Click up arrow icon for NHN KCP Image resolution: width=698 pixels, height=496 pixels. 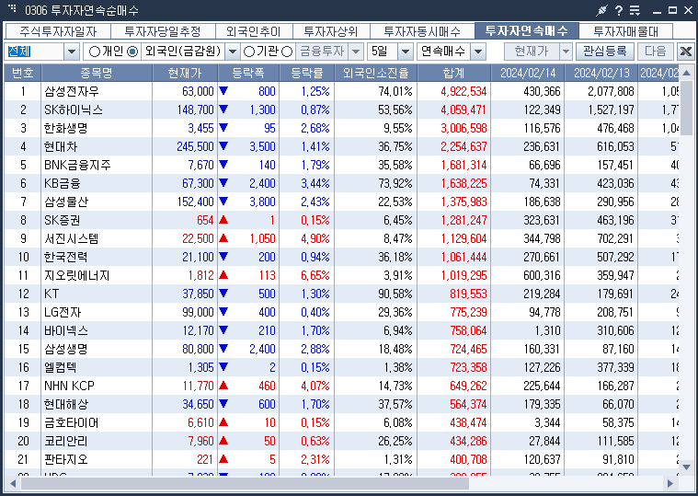223,386
